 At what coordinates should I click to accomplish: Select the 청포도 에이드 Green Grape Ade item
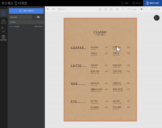coord(118,90)
